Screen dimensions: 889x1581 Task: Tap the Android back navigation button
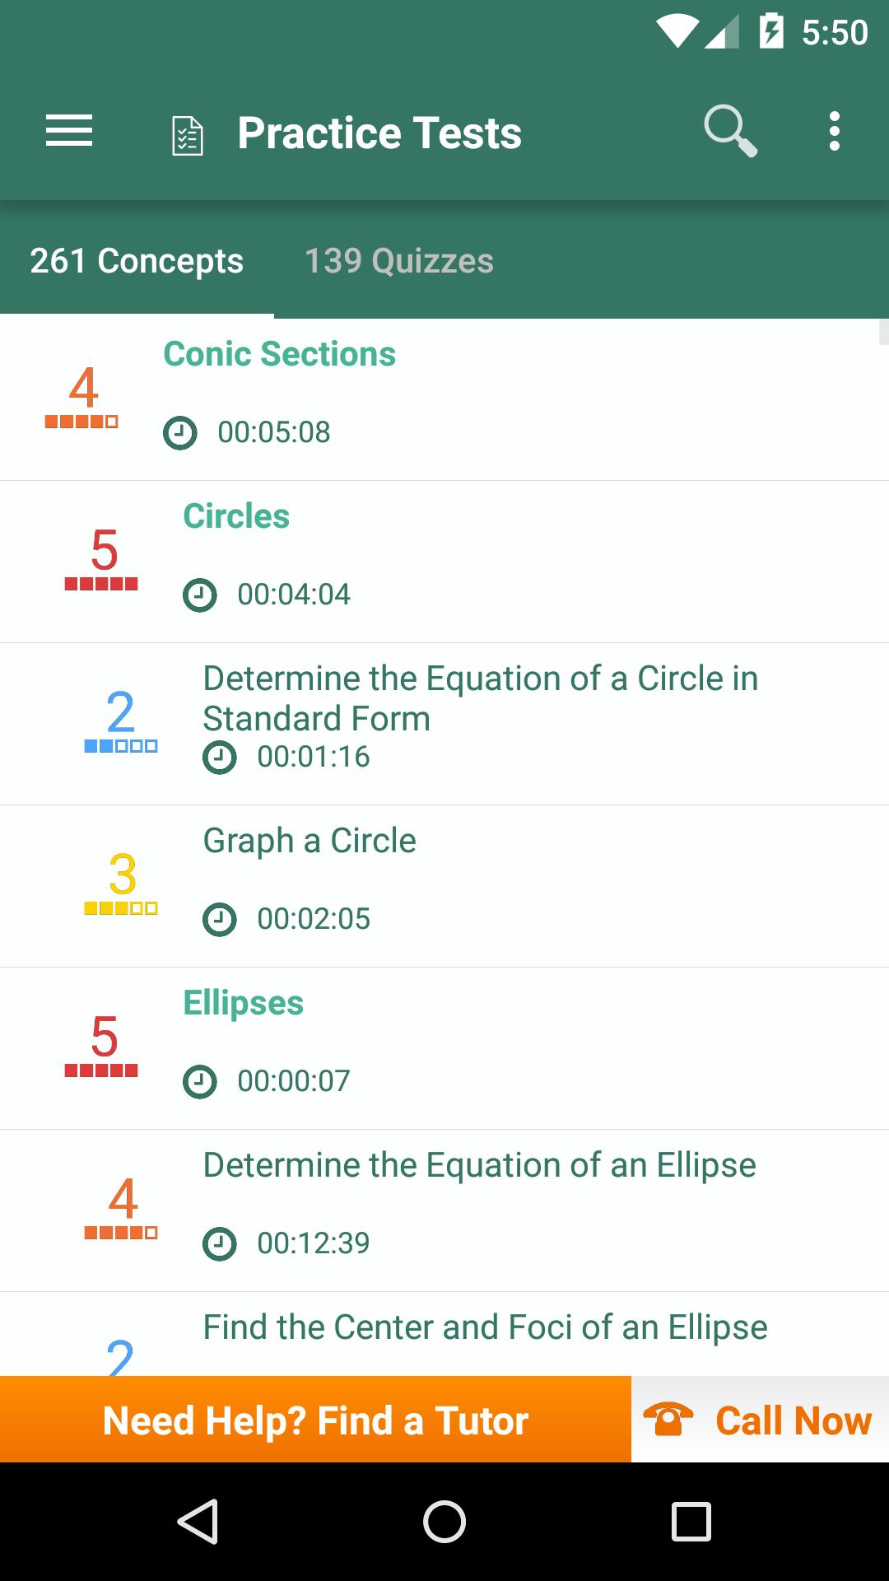198,1521
